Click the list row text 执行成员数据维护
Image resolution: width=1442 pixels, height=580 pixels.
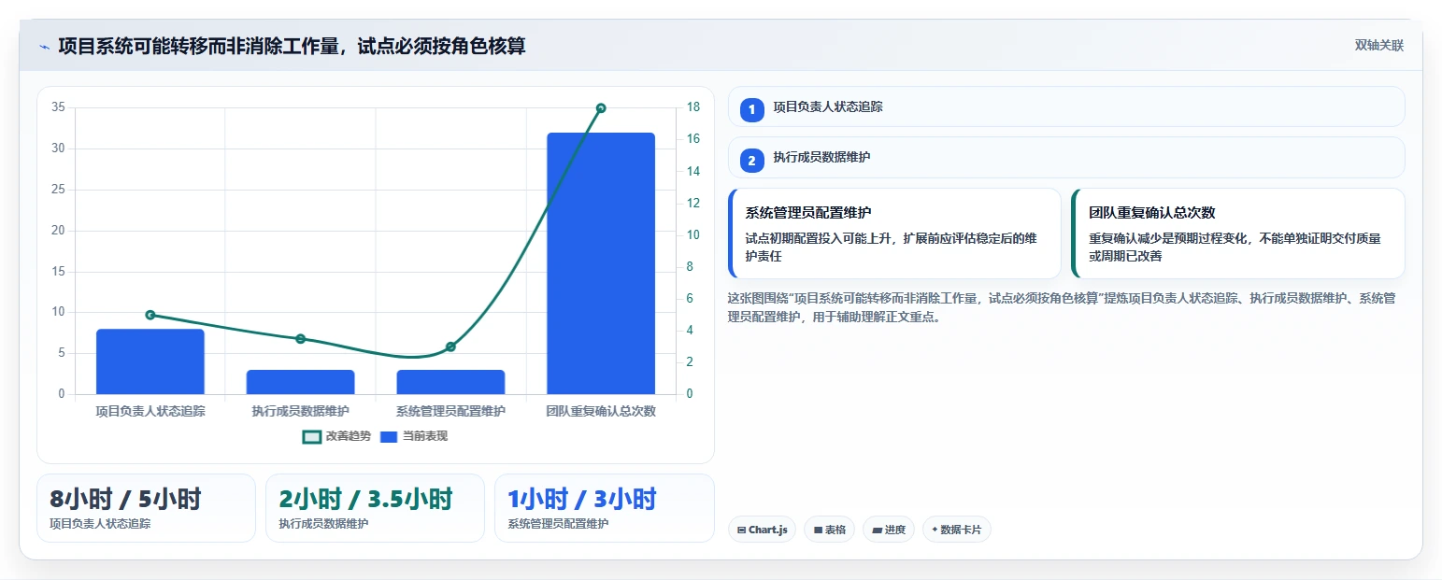[821, 158]
